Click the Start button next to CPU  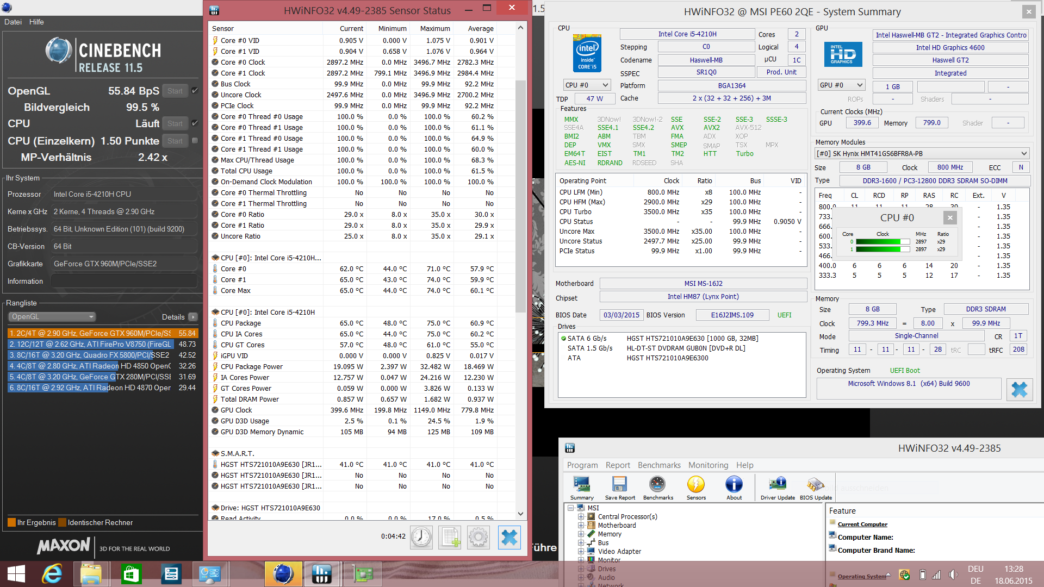click(x=175, y=123)
